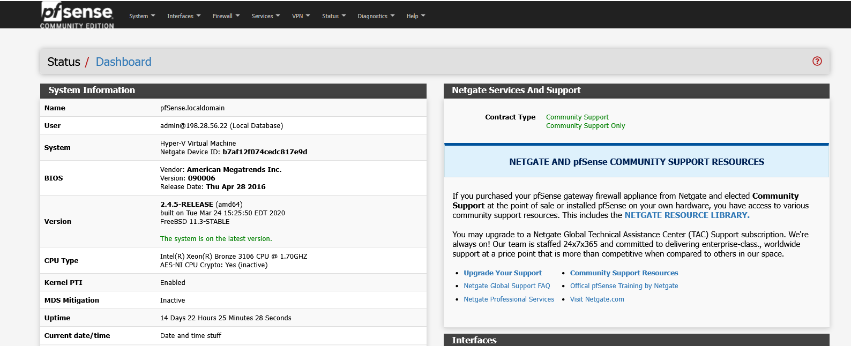Open Community Support Resources link
The width and height of the screenshot is (851, 346).
click(x=624, y=273)
